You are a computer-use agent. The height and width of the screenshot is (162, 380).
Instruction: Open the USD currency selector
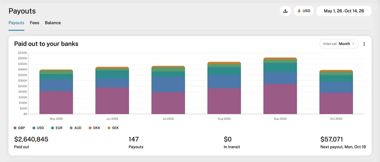click(x=304, y=11)
